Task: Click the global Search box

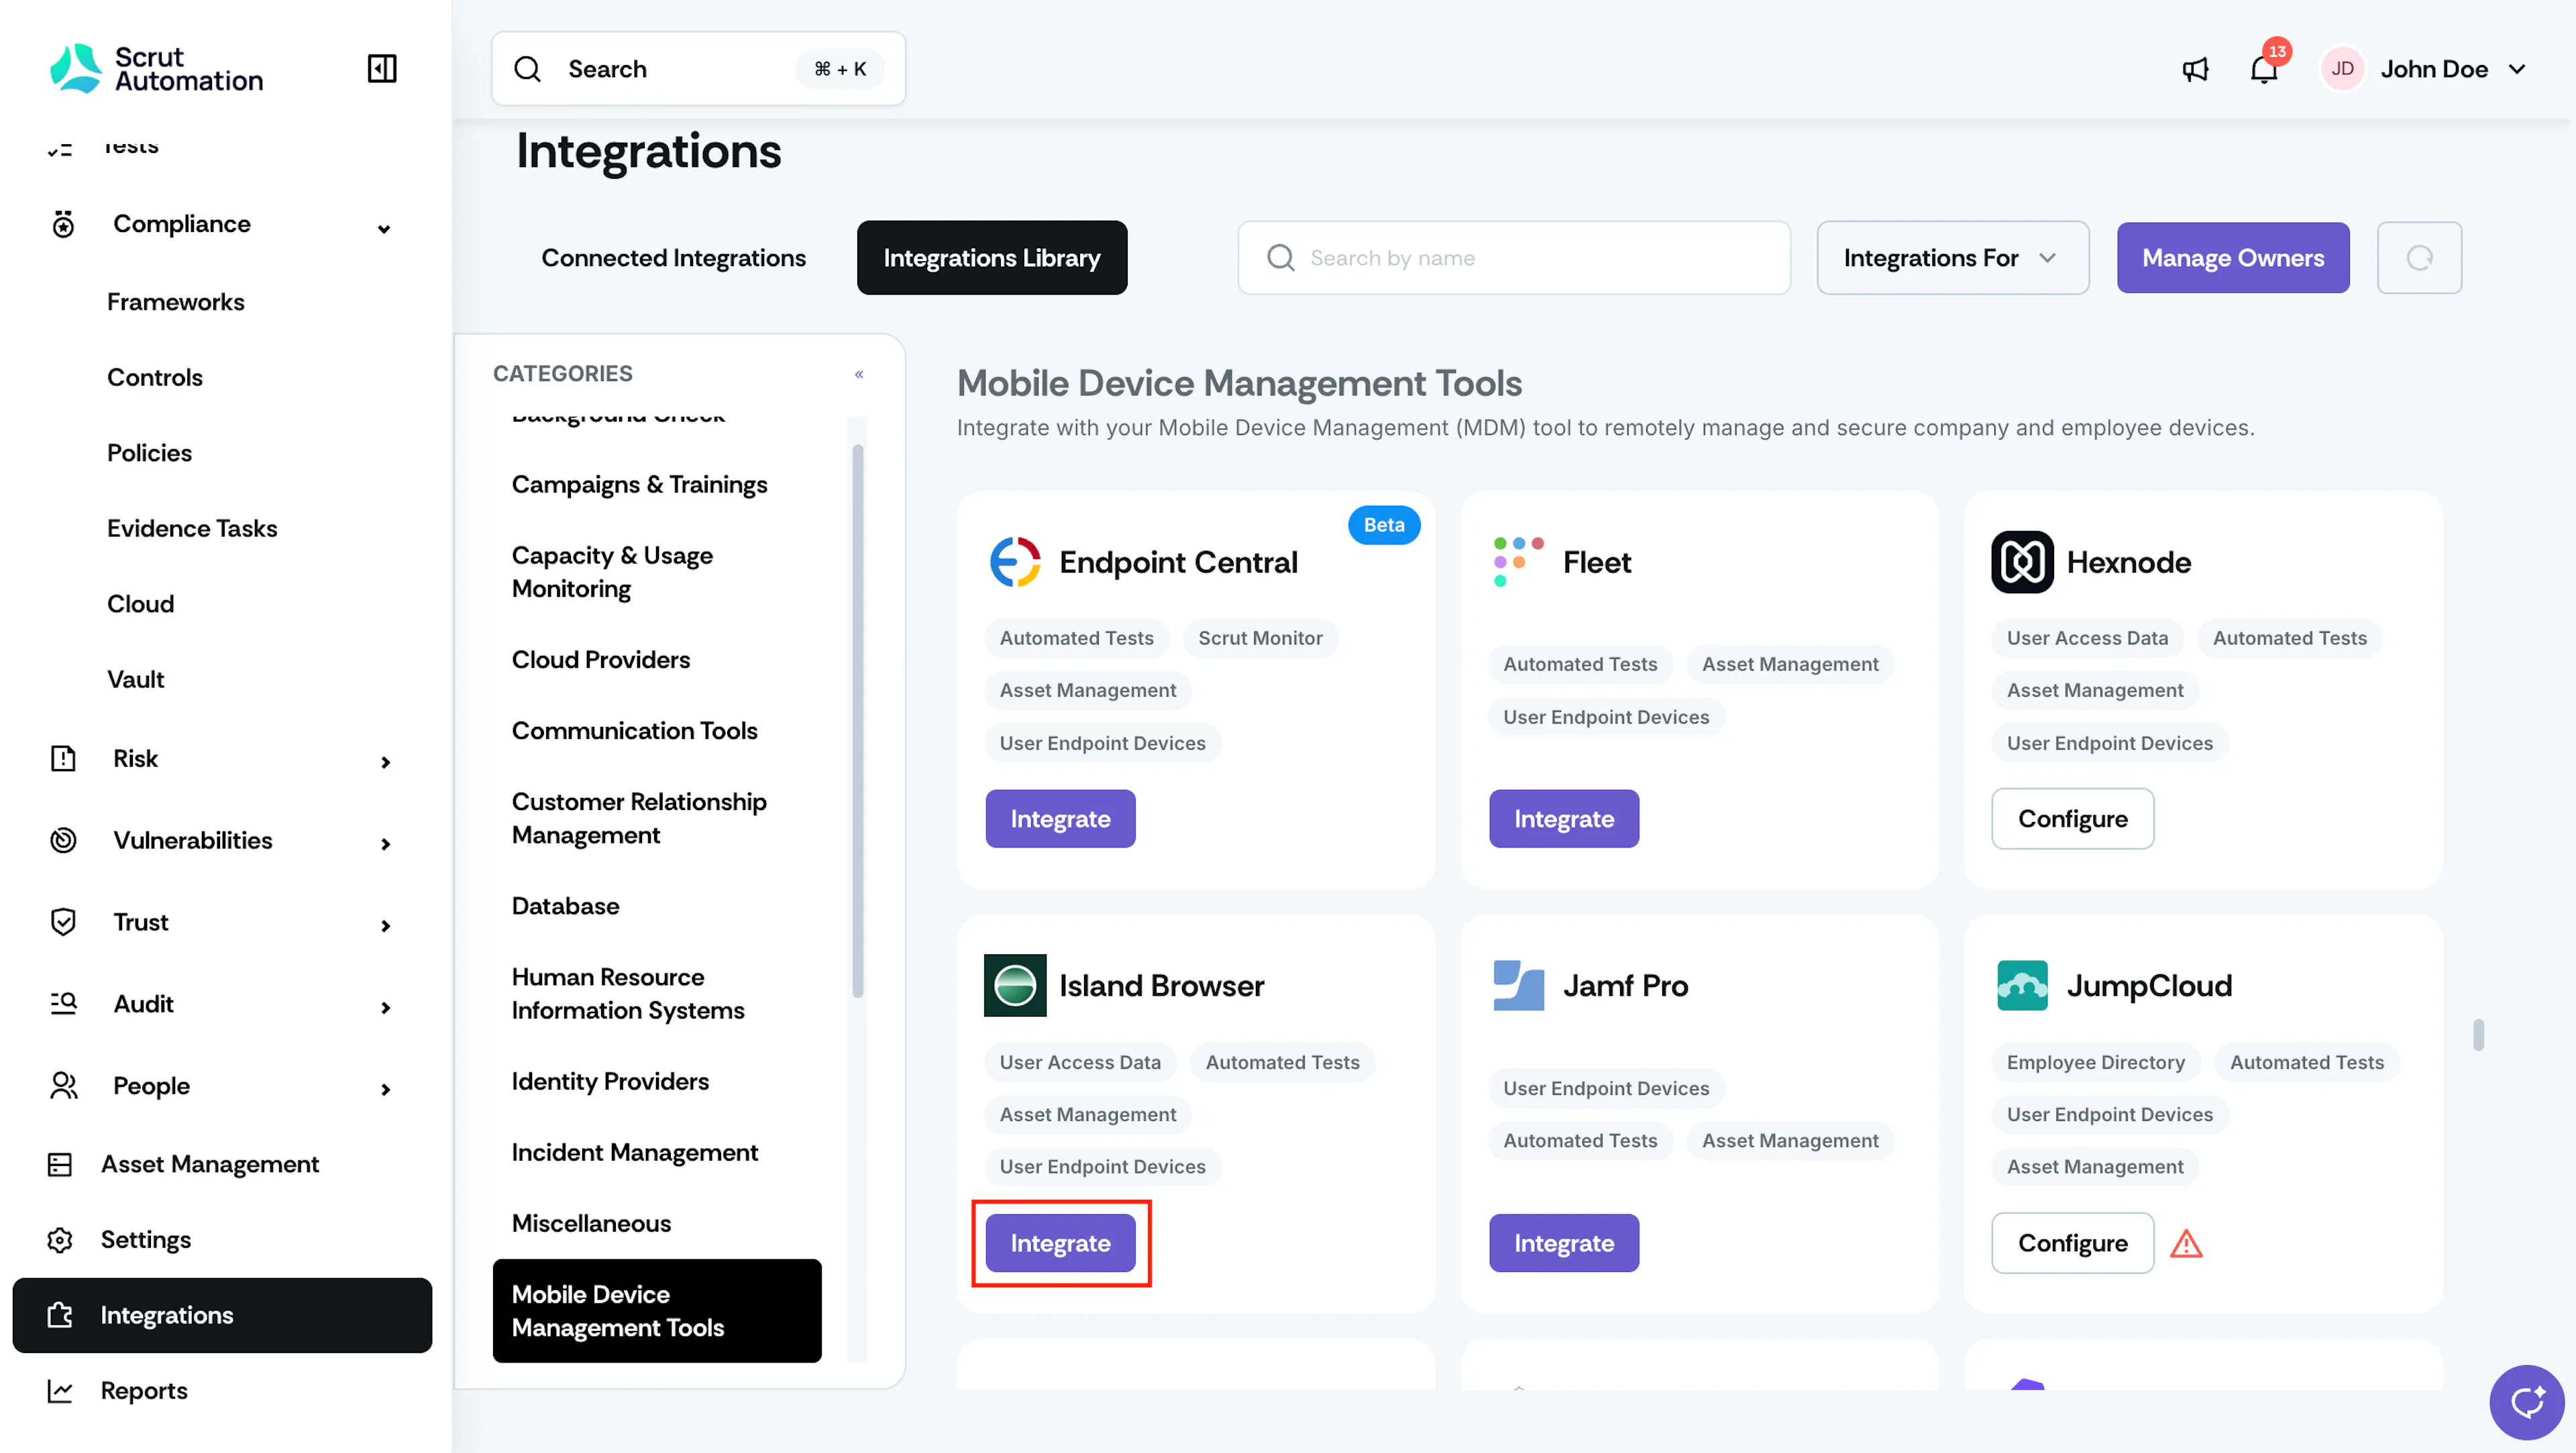Action: point(698,69)
